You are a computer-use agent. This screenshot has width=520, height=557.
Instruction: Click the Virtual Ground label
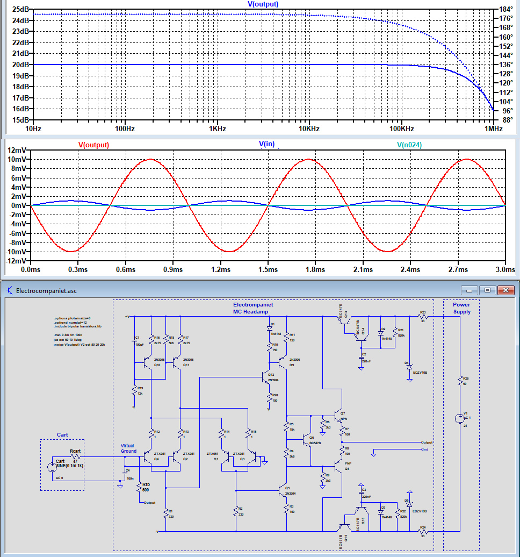(128, 448)
